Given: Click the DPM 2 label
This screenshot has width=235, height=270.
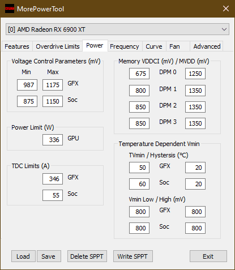Looking at the screenshot, I should pyautogui.click(x=168, y=105).
